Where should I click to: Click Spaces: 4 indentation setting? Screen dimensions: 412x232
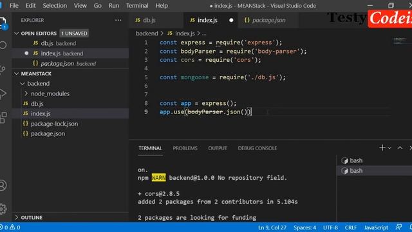[304, 227]
